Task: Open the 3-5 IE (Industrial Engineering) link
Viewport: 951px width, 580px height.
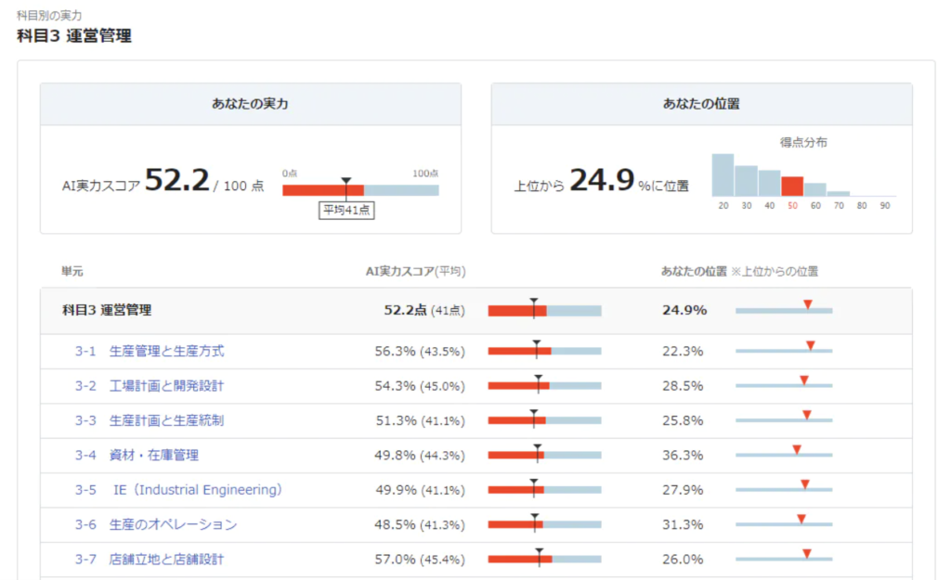Action: (178, 490)
